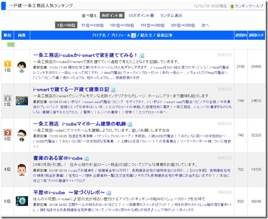
Task: Click the 順位 column header
Action: click(x=8, y=35)
